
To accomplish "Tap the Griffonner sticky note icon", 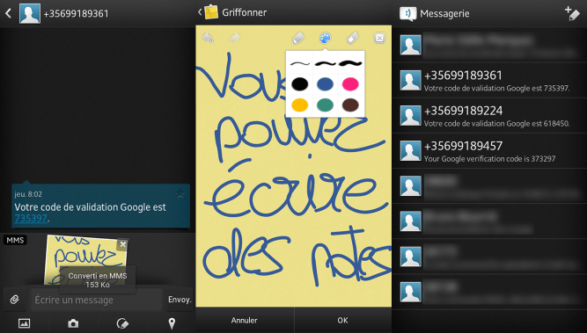I will (211, 12).
